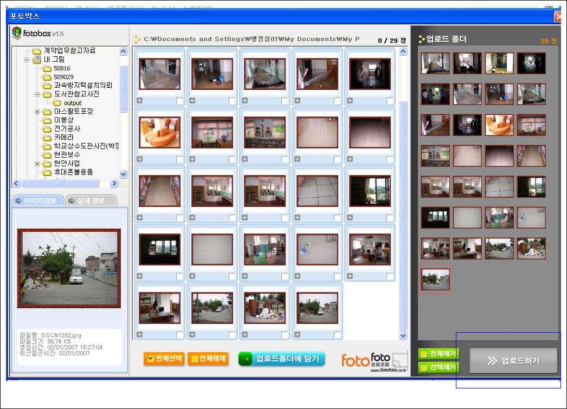Tick the checkbox under the plain gray photo

coord(232,276)
